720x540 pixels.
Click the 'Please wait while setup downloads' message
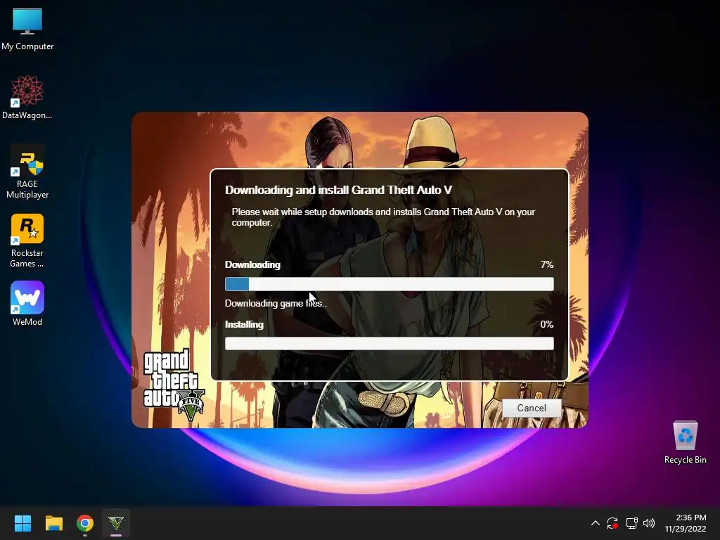(383, 217)
